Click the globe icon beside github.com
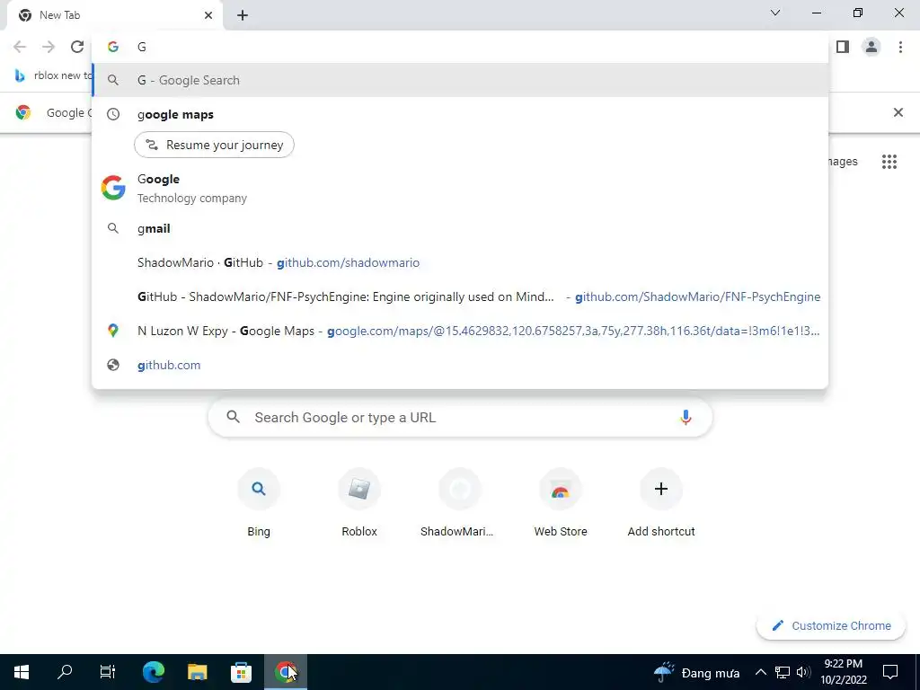920x690 pixels. click(x=113, y=365)
